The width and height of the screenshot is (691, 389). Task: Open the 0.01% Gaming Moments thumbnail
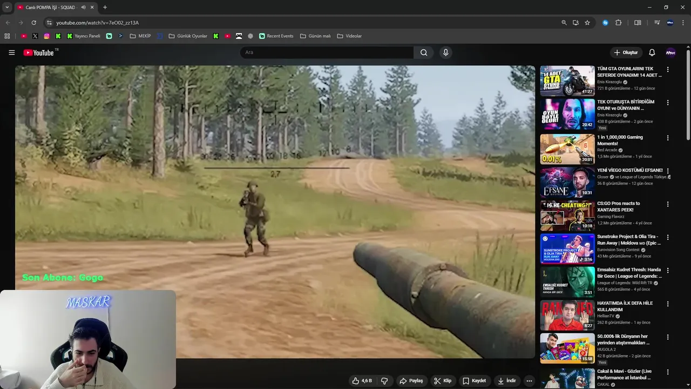pos(567,149)
